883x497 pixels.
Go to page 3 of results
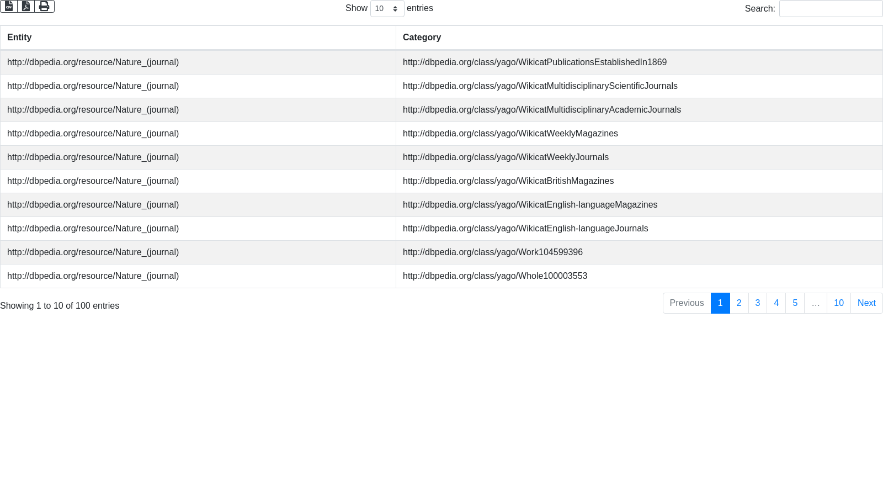(758, 303)
